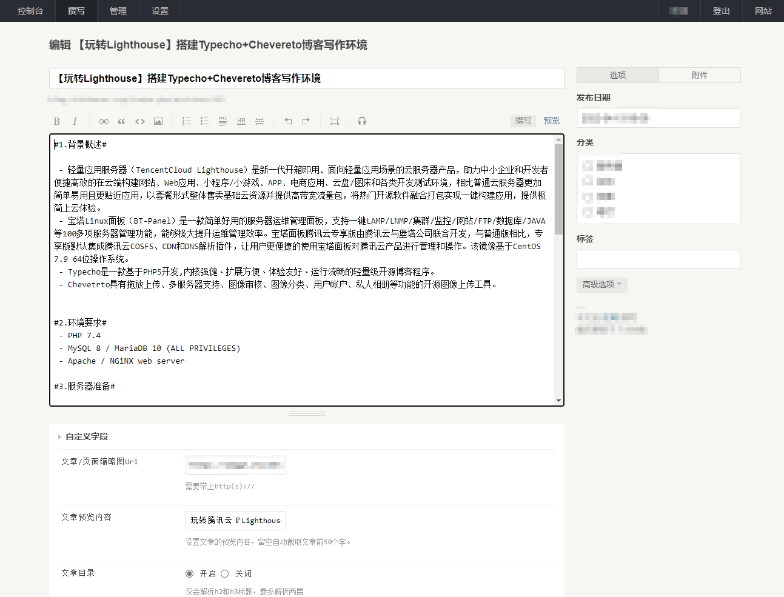Open 设置 menu in top navigation
Viewport: 784px width, 597px height.
pos(160,11)
